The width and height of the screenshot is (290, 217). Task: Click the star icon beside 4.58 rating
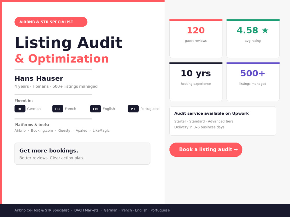pos(265,30)
